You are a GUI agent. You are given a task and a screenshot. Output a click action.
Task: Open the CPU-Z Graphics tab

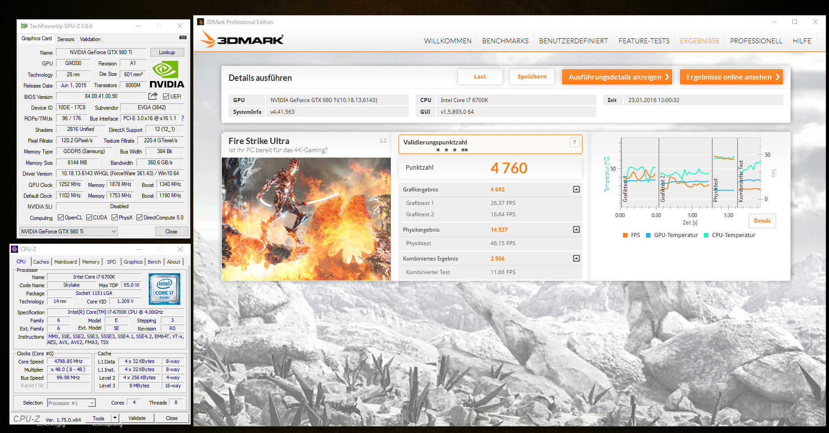(133, 262)
